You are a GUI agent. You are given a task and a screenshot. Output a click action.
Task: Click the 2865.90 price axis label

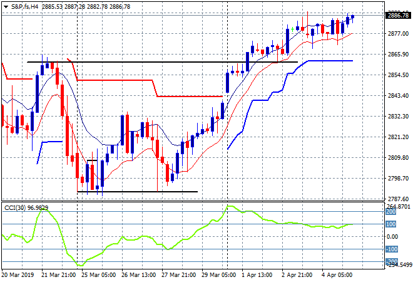point(399,54)
